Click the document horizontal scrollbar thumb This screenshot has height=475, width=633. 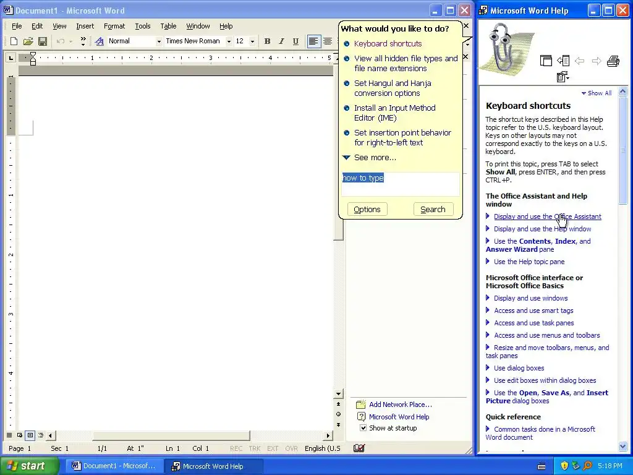tap(172, 435)
